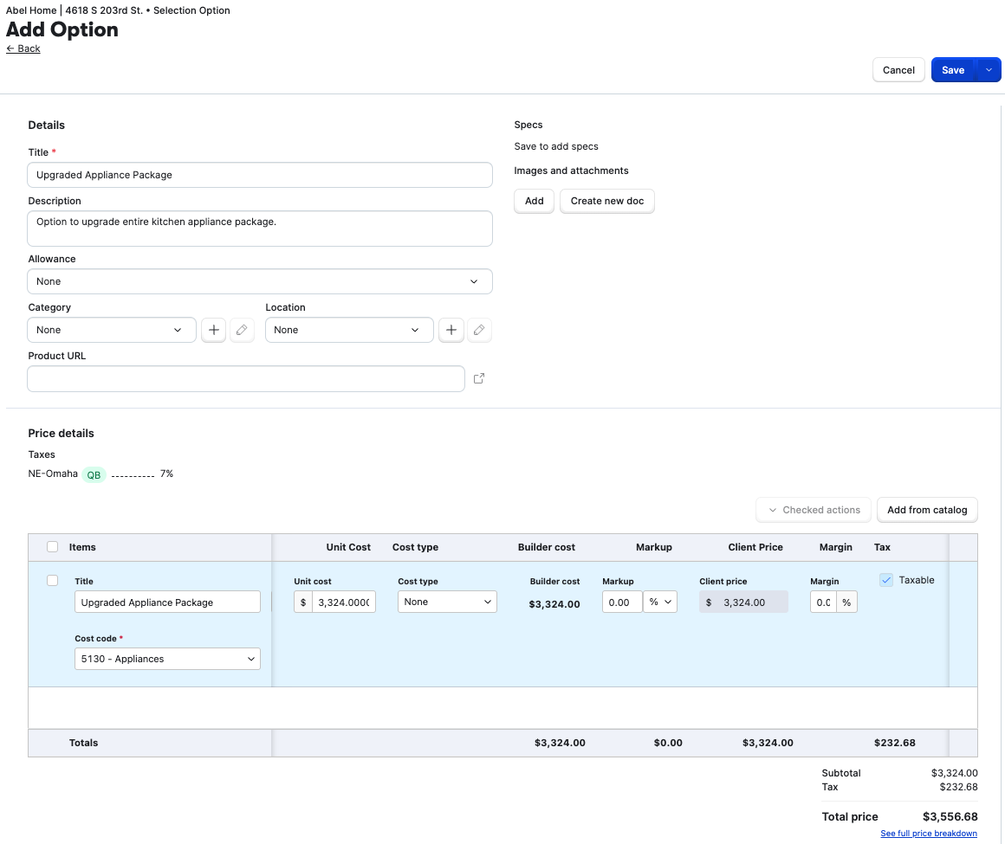1005x844 pixels.
Task: Click Create new doc button
Action: click(x=607, y=201)
